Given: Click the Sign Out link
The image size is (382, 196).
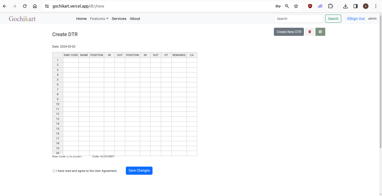Looking at the screenshot, I should (356, 19).
